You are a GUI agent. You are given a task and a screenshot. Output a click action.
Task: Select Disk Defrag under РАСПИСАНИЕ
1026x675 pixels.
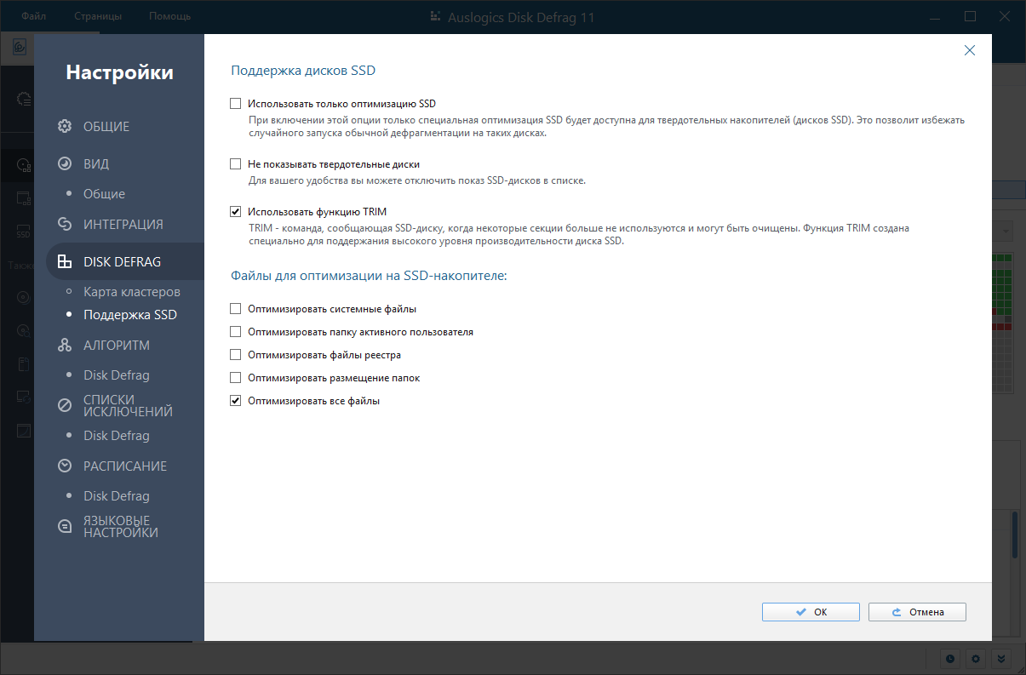117,496
